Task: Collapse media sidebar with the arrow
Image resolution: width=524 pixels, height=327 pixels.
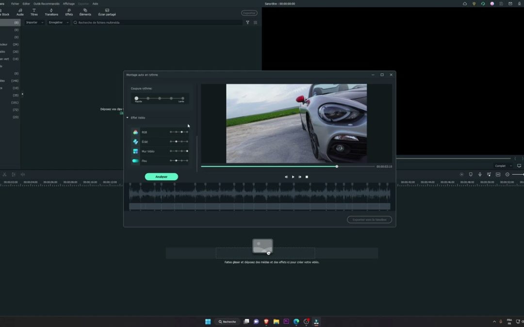Action: pos(22,94)
